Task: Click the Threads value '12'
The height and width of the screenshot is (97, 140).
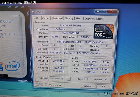Action: coord(106,79)
